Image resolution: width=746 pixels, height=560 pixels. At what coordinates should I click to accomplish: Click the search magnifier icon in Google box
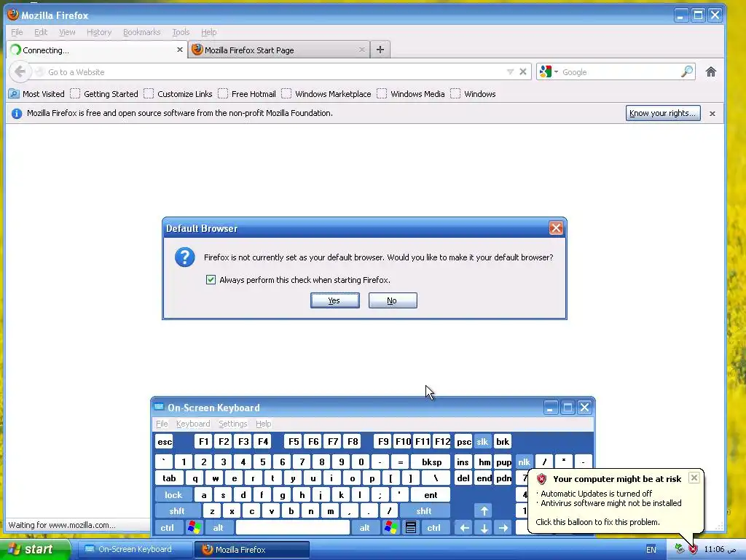click(687, 72)
